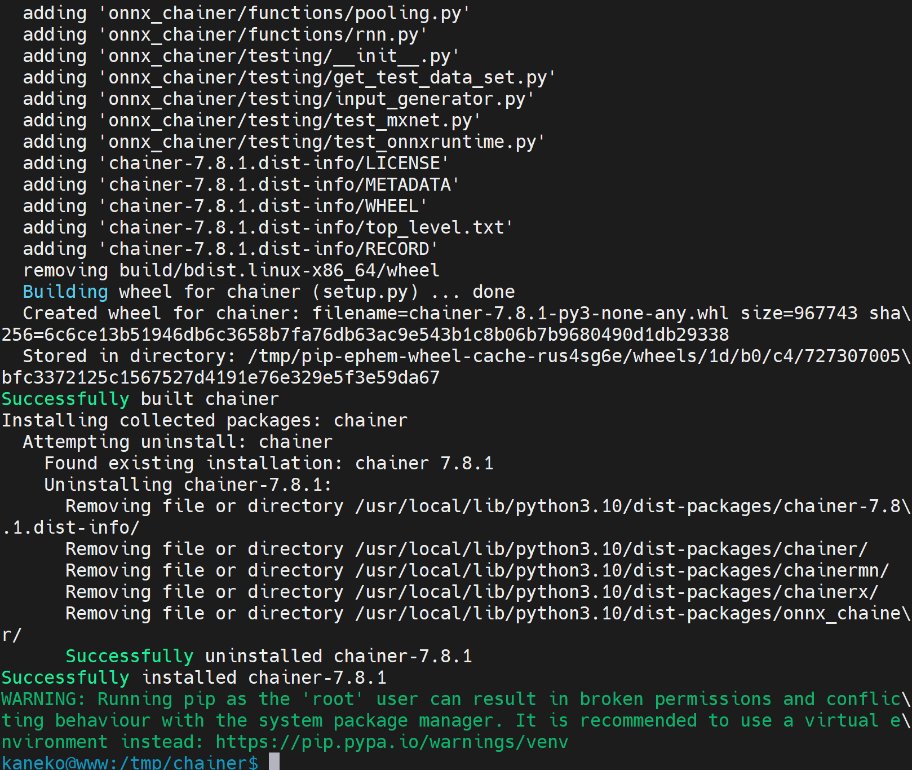Image resolution: width=912 pixels, height=770 pixels.
Task: Click 'Uninstalling chainer-7.8.1:' line
Action: 188,484
